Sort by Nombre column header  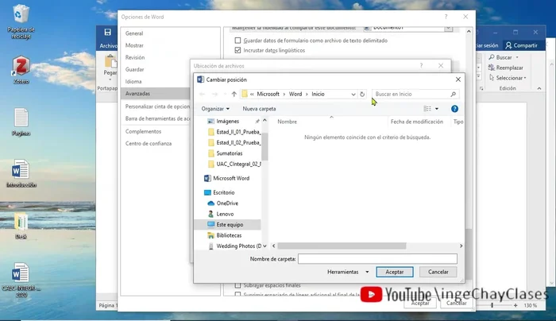[x=288, y=122]
